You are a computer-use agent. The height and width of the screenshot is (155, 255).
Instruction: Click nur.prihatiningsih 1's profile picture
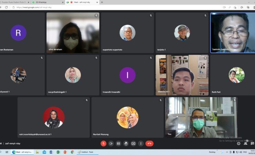(x=73, y=75)
